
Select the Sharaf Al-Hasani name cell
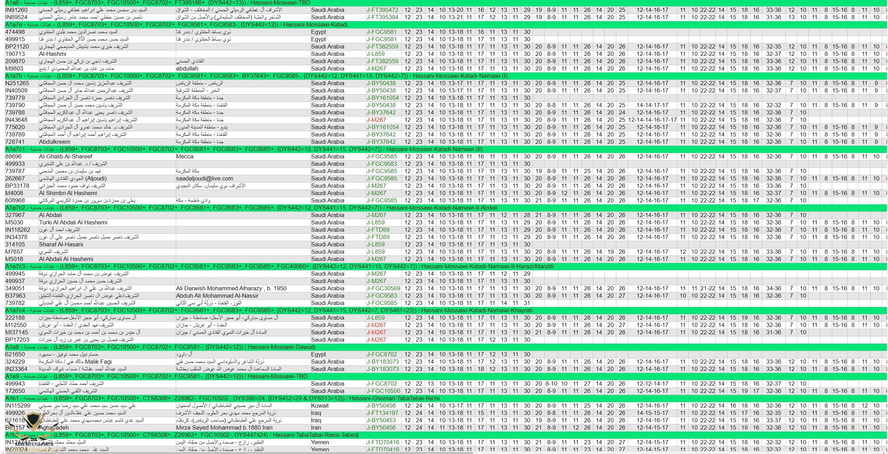coord(61,244)
